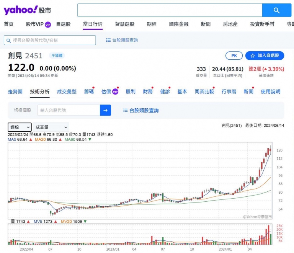Switch to 新聞 tab in stock tabs

coord(248,91)
